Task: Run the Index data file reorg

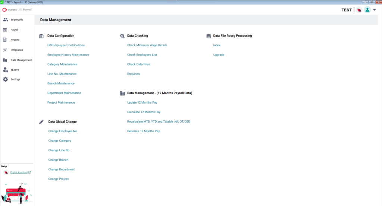Action: 217,45
